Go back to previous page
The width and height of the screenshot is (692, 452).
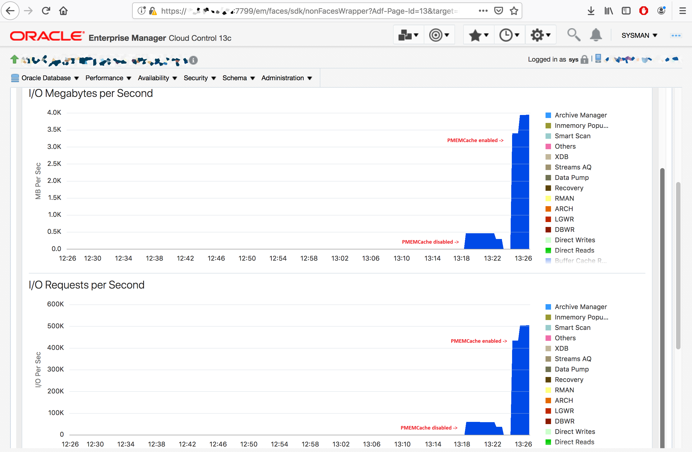[10, 11]
